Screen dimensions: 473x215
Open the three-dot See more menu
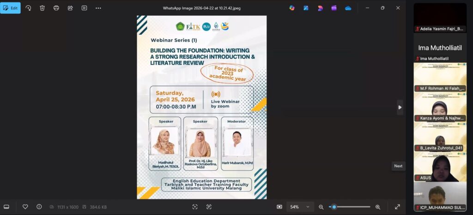click(x=98, y=8)
